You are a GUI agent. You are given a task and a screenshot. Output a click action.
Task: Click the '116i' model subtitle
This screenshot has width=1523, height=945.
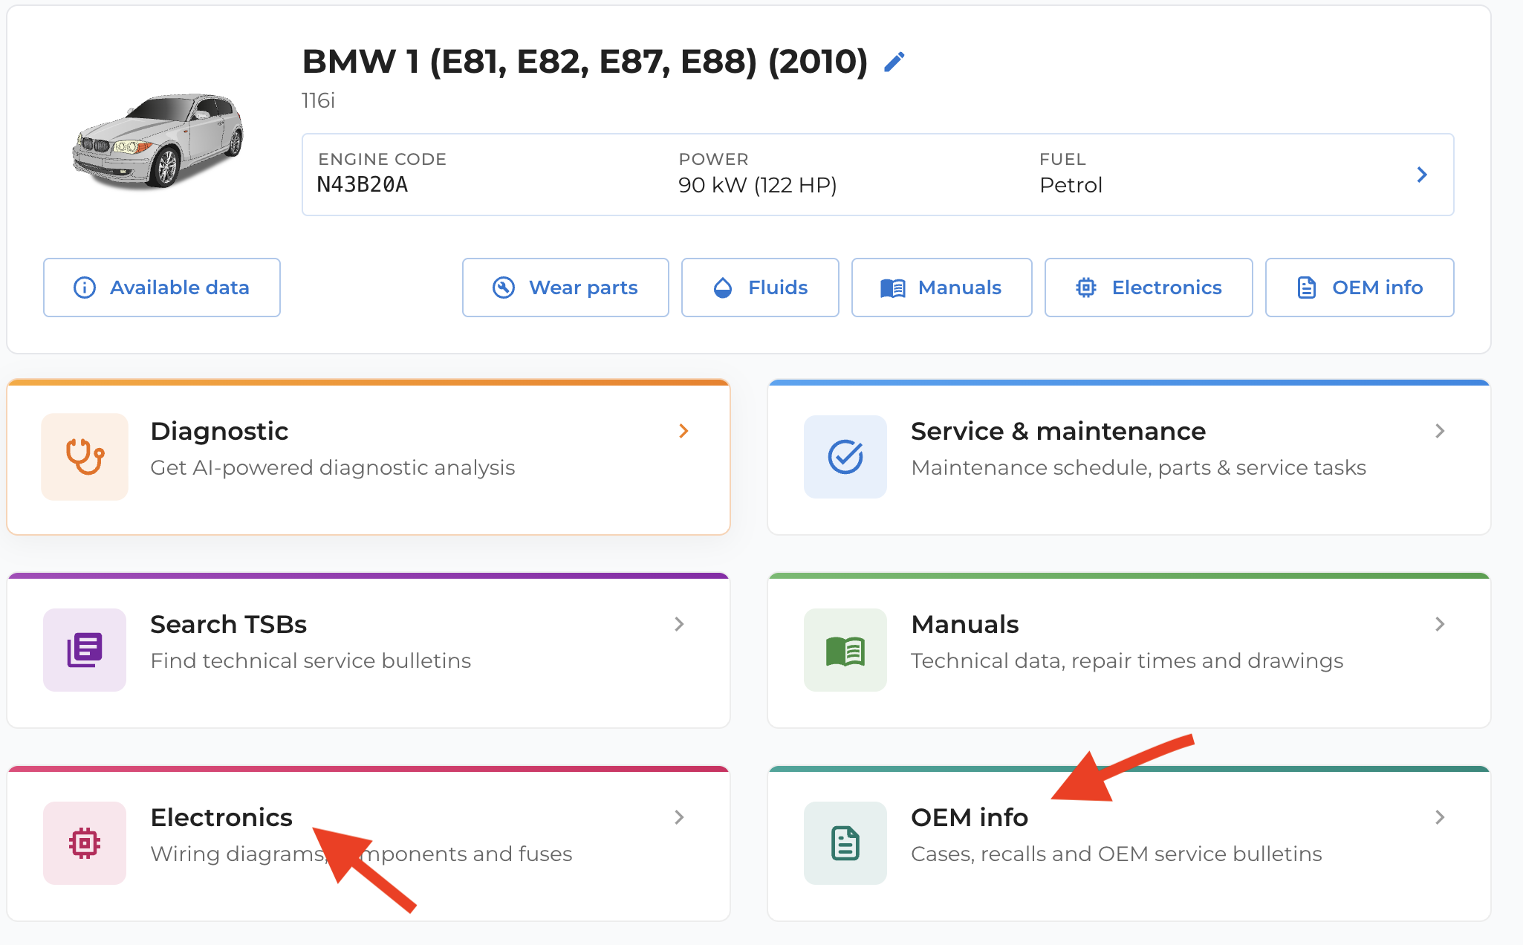(318, 100)
